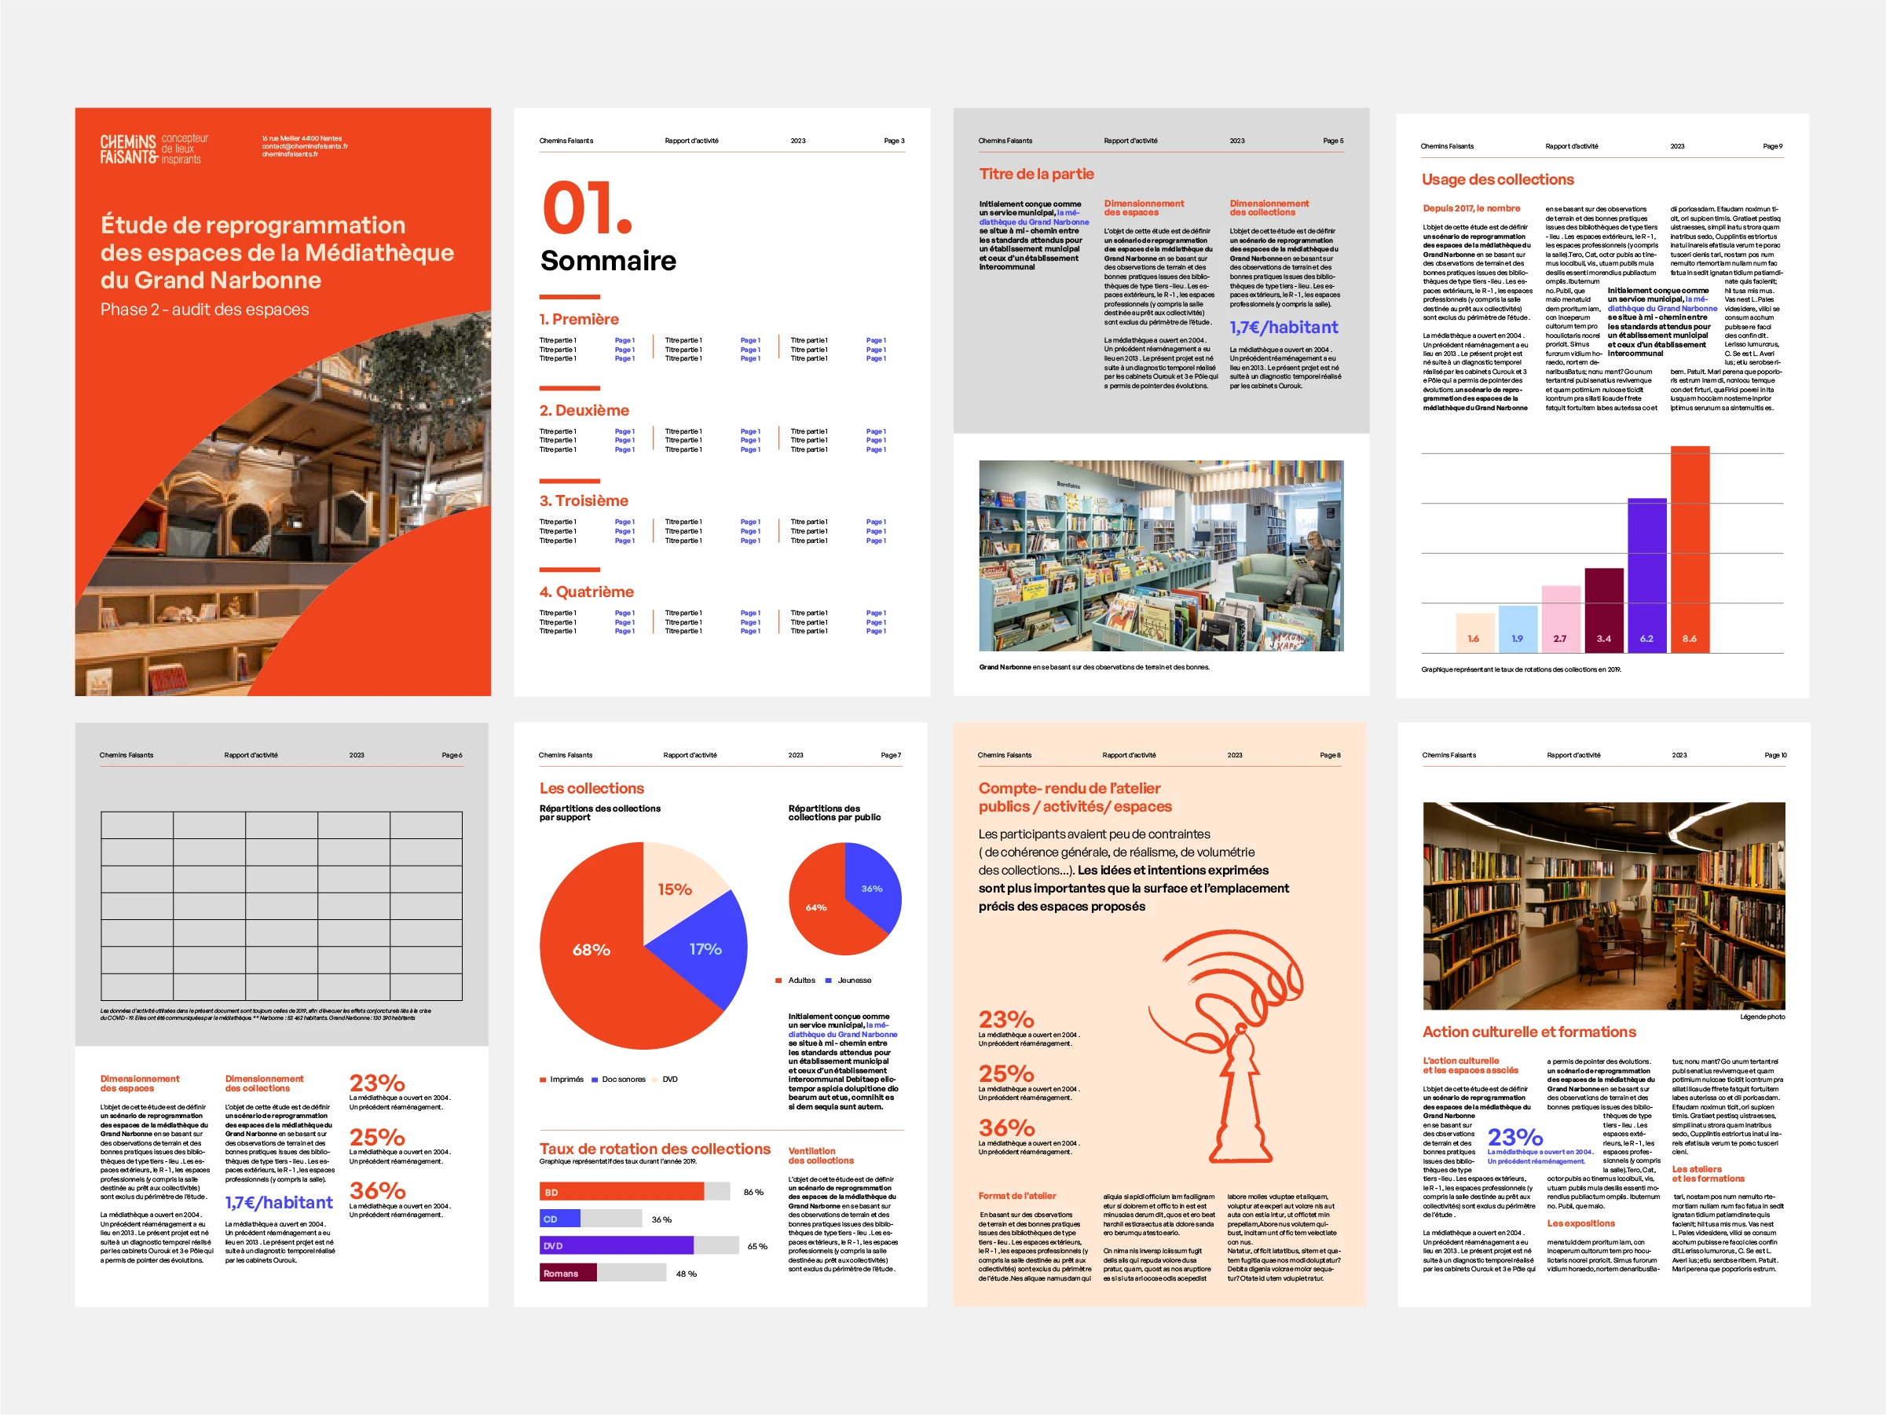Click the BD rotation rate bar
The width and height of the screenshot is (1886, 1415).
(x=621, y=1192)
